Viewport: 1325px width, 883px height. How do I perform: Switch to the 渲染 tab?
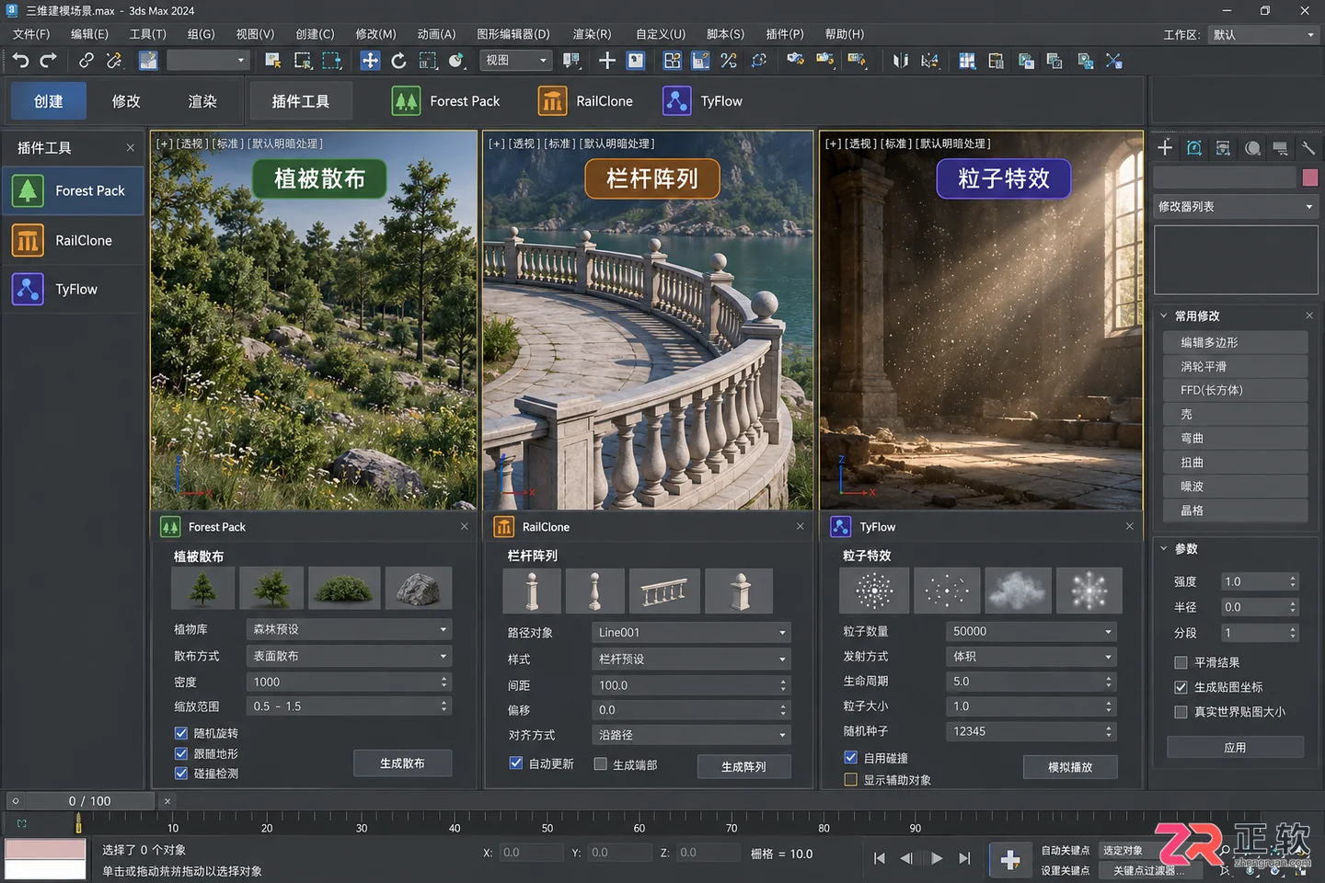[x=202, y=101]
